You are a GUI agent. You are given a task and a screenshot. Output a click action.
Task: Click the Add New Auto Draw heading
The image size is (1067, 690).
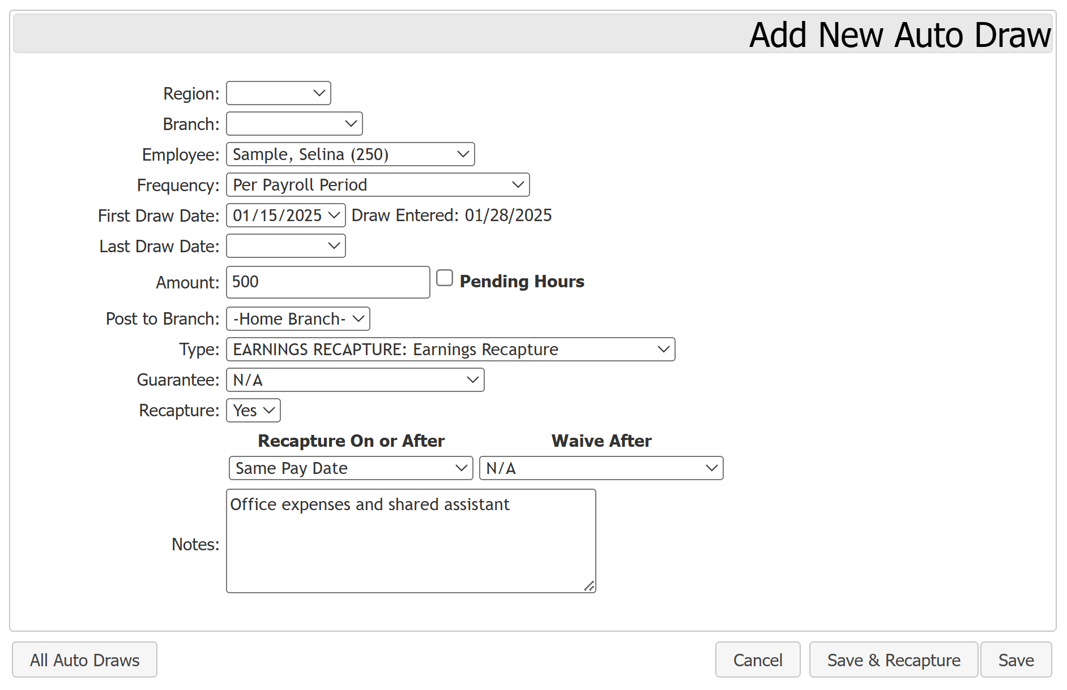click(900, 35)
